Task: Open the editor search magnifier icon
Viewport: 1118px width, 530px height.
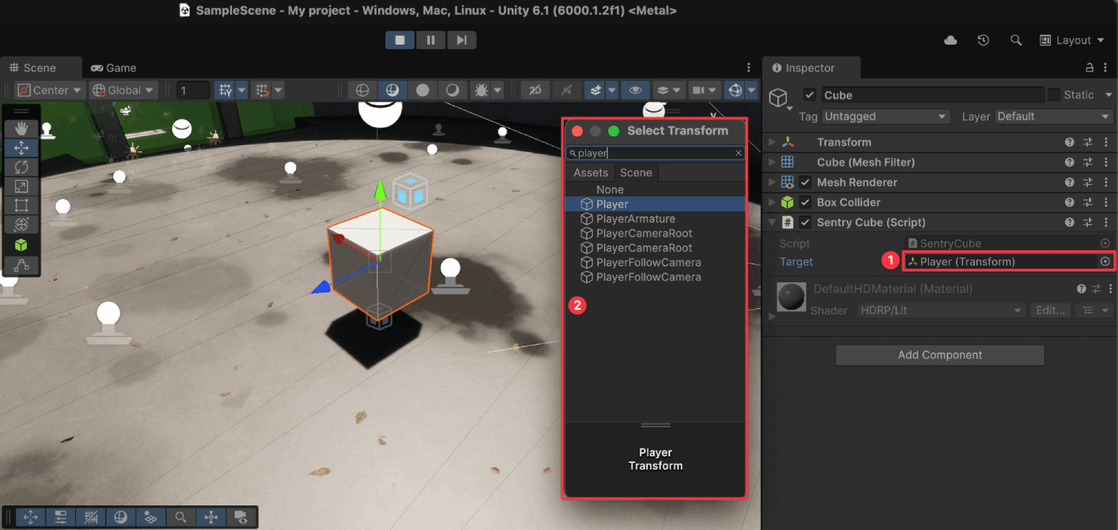Action: [x=1015, y=39]
